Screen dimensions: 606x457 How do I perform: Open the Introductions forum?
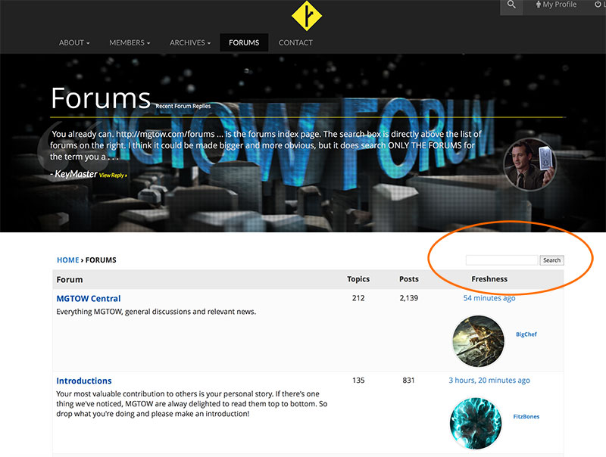[x=84, y=381]
